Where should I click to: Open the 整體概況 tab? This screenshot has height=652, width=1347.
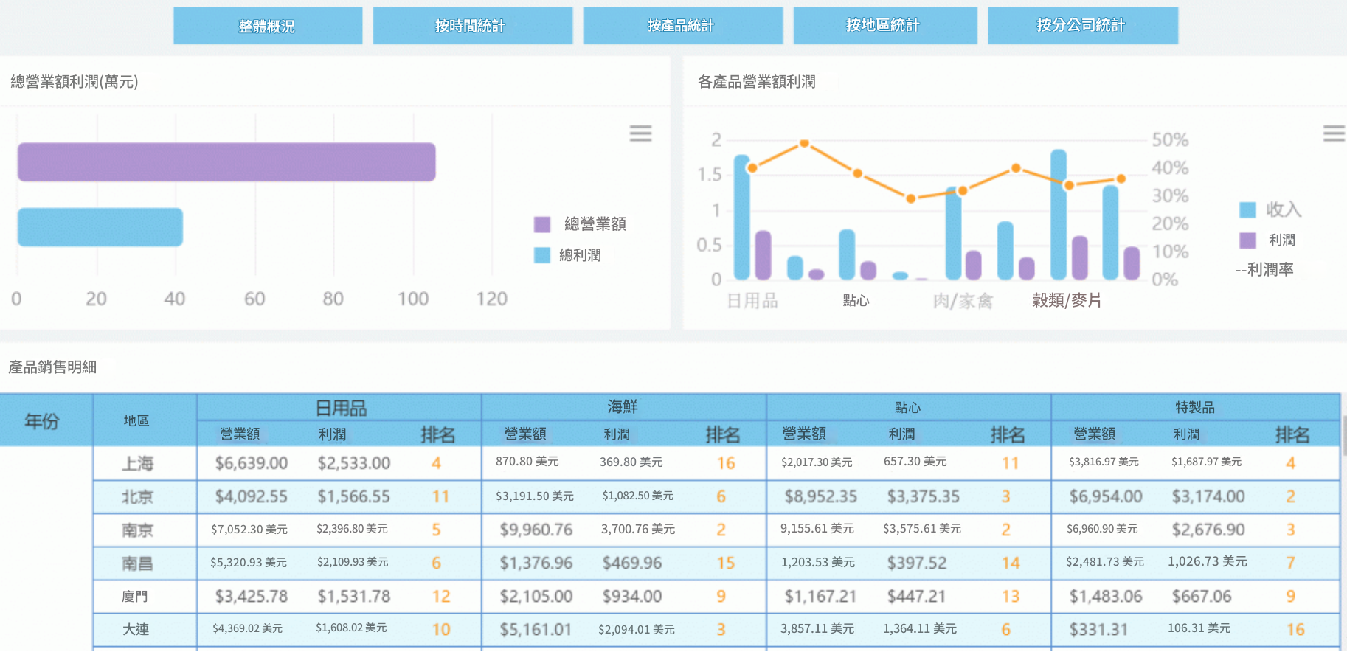tap(267, 26)
